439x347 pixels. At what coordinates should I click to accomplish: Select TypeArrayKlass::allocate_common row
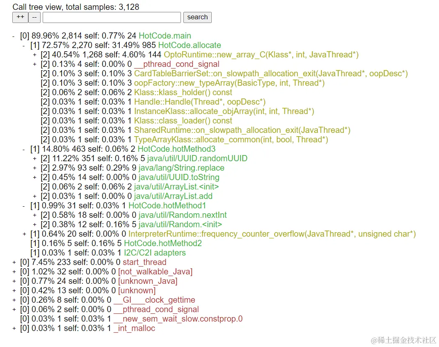pyautogui.click(x=184, y=139)
